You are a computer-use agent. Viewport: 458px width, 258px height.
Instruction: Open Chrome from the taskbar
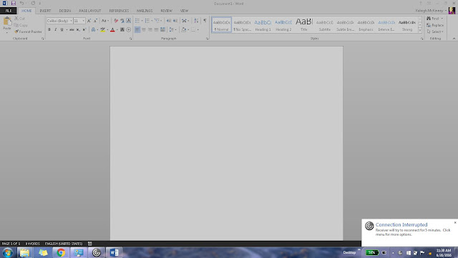61,252
